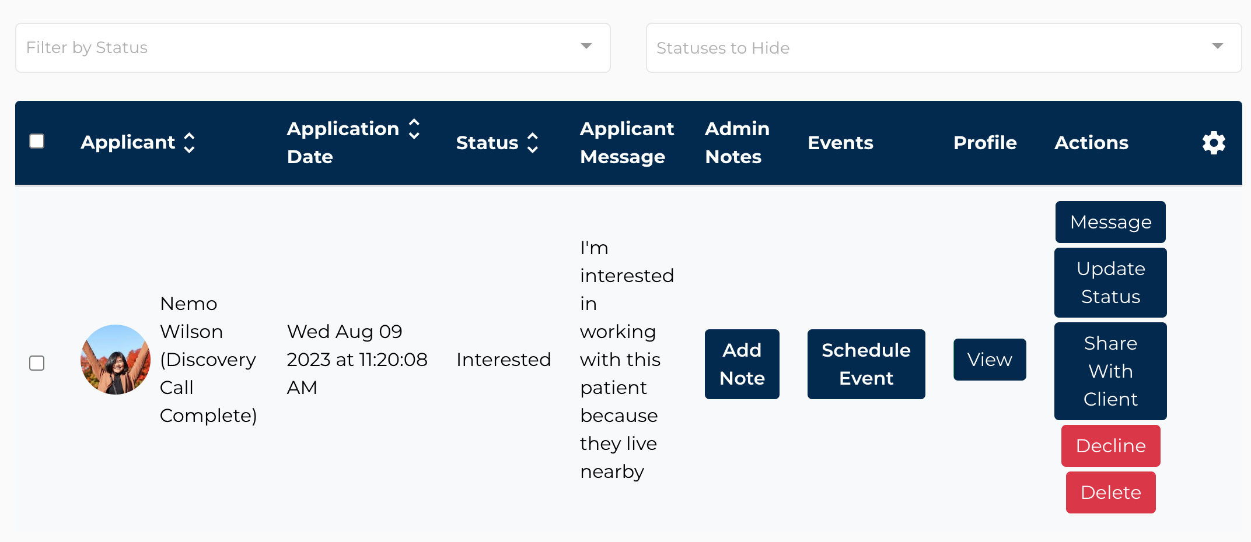Sort by Application Date arrows
The width and height of the screenshot is (1251, 542).
point(414,129)
